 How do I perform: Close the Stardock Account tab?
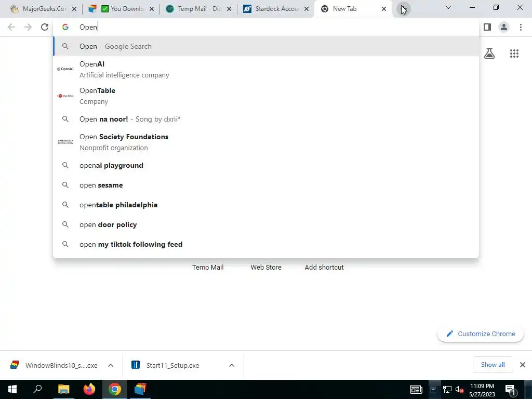[x=307, y=9]
